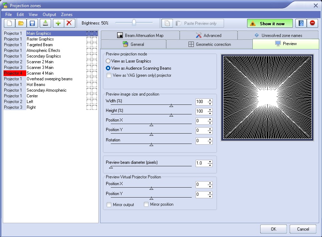Open a zones file with folder icon
The height and width of the screenshot is (237, 322).
(21, 23)
